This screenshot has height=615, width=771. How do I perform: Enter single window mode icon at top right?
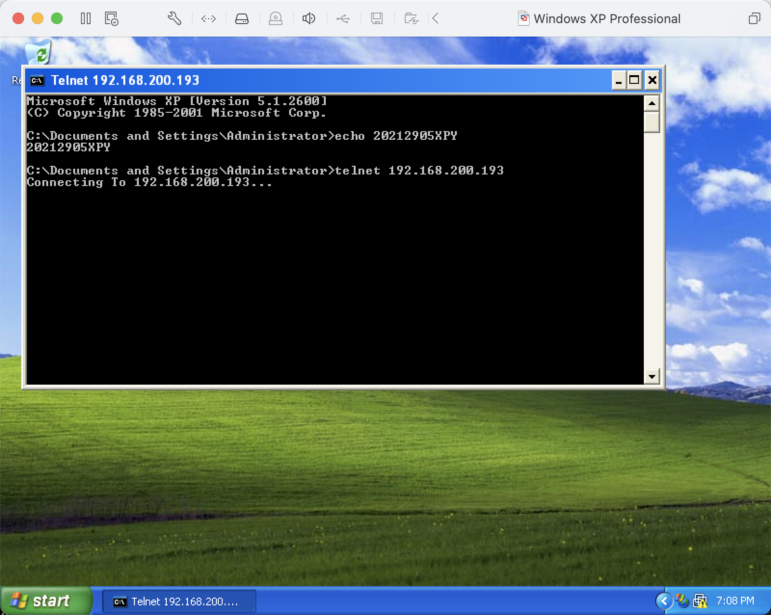click(754, 19)
